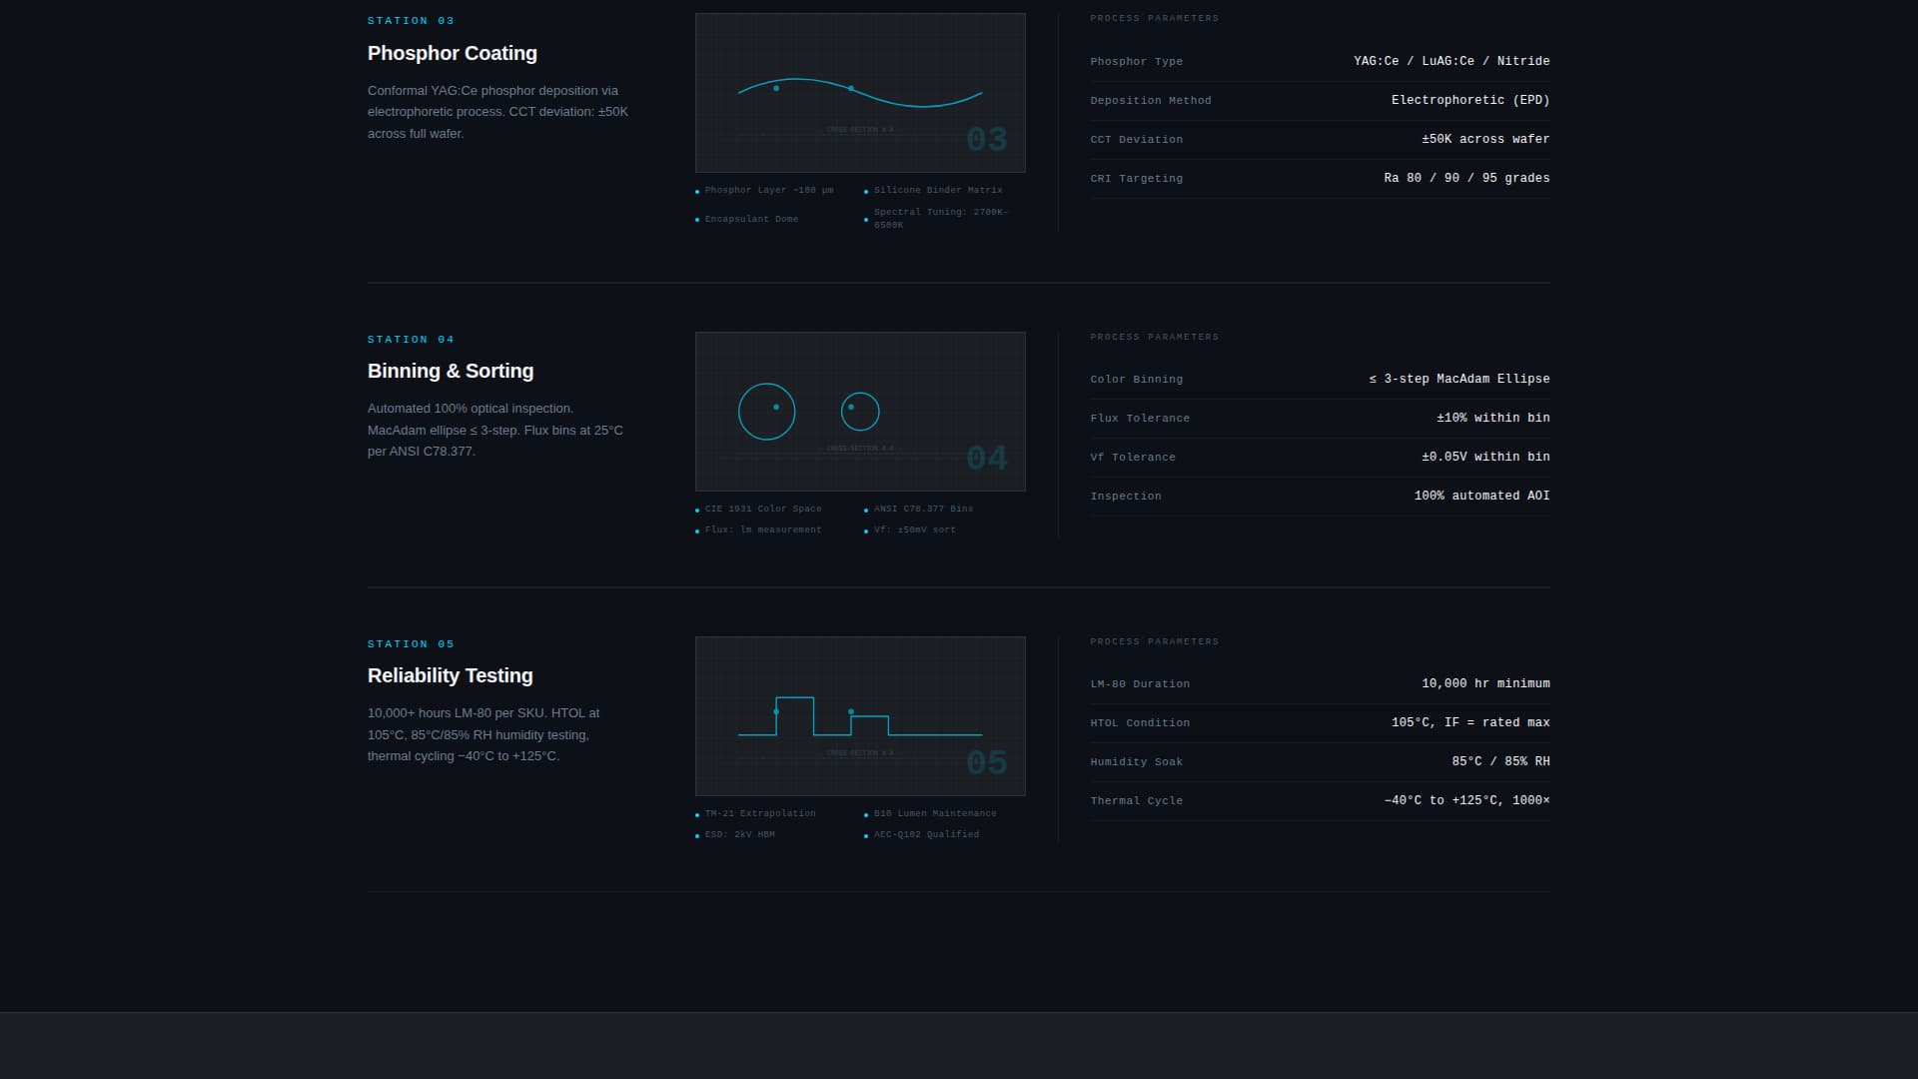Select the Silicone Binder Matrix legend dot
The width and height of the screenshot is (1918, 1079).
click(x=867, y=190)
